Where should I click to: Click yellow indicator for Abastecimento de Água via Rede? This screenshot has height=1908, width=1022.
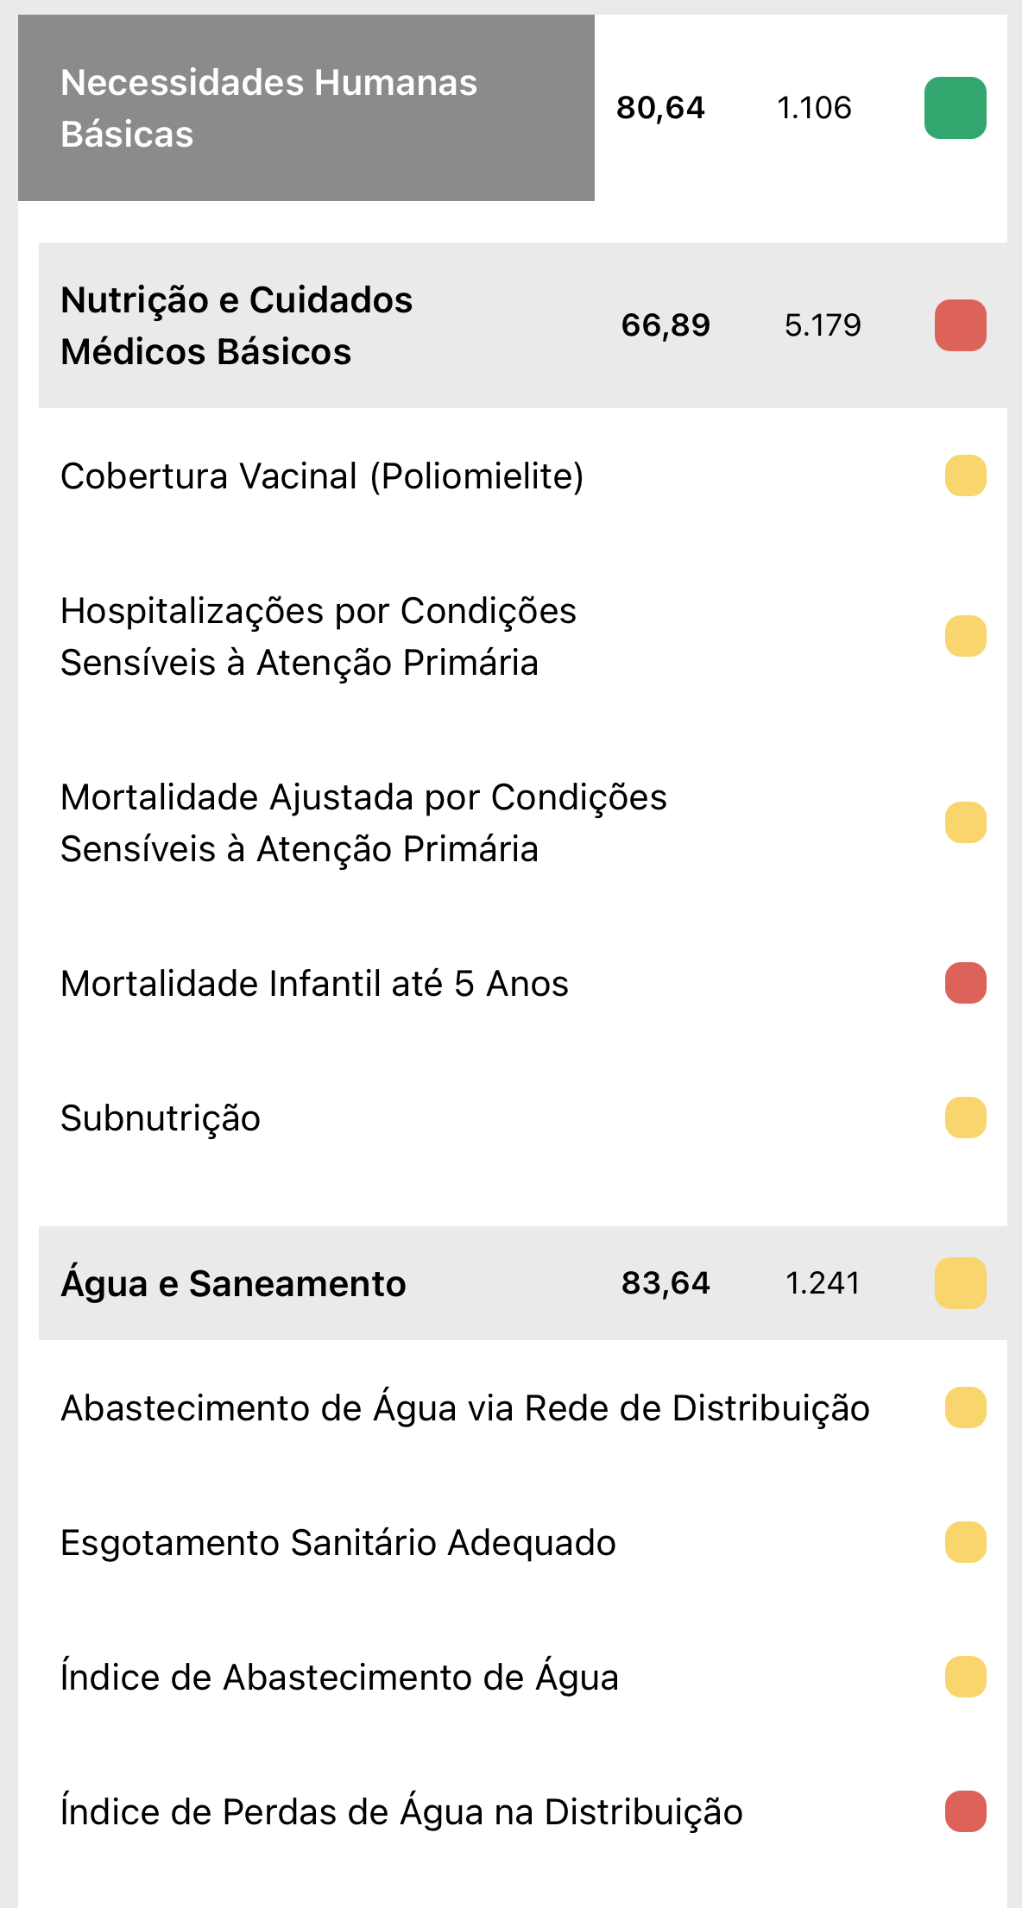[965, 1407]
